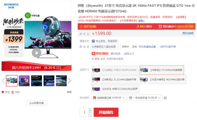Select the second product thumbnail image

pos(24,81)
